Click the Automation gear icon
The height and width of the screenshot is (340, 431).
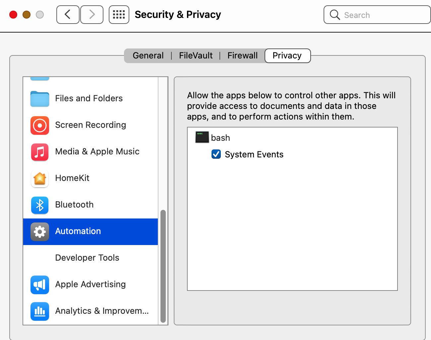[40, 231]
